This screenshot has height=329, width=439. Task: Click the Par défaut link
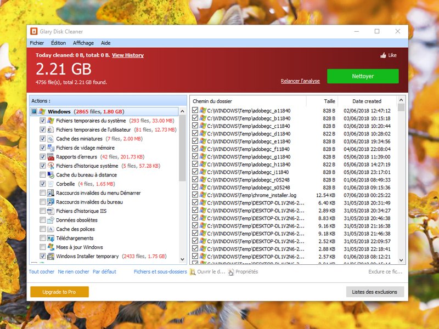click(x=104, y=271)
